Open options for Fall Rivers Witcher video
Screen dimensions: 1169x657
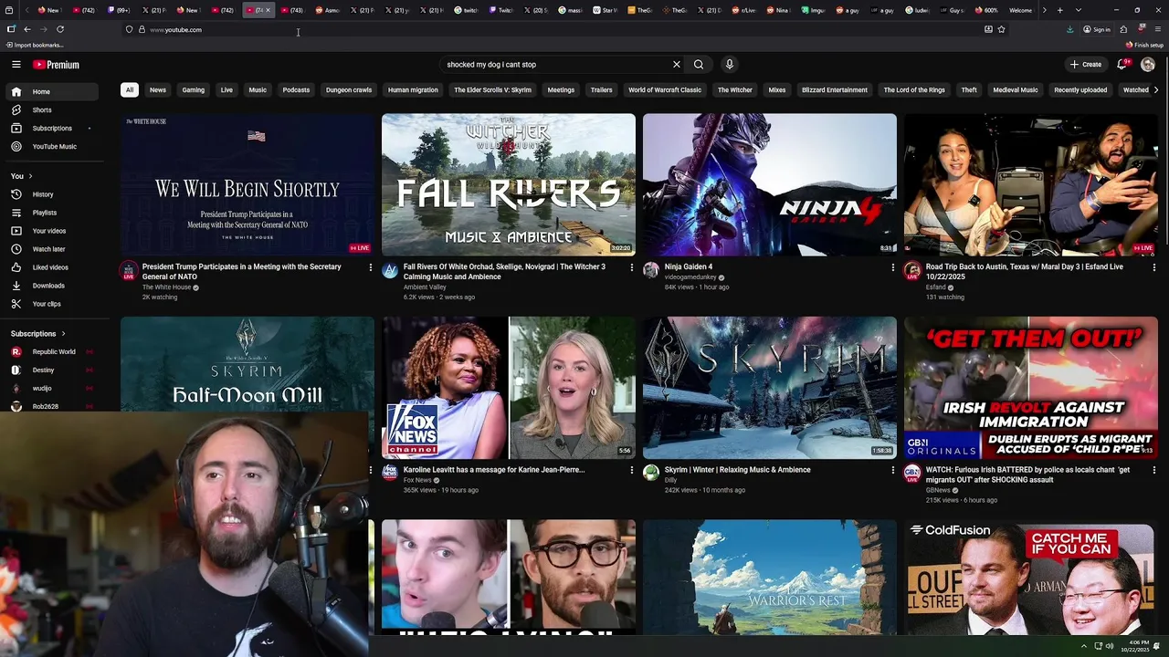[631, 267]
